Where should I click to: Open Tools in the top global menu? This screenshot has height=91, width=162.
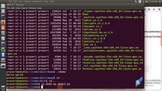tap(46, 2)
